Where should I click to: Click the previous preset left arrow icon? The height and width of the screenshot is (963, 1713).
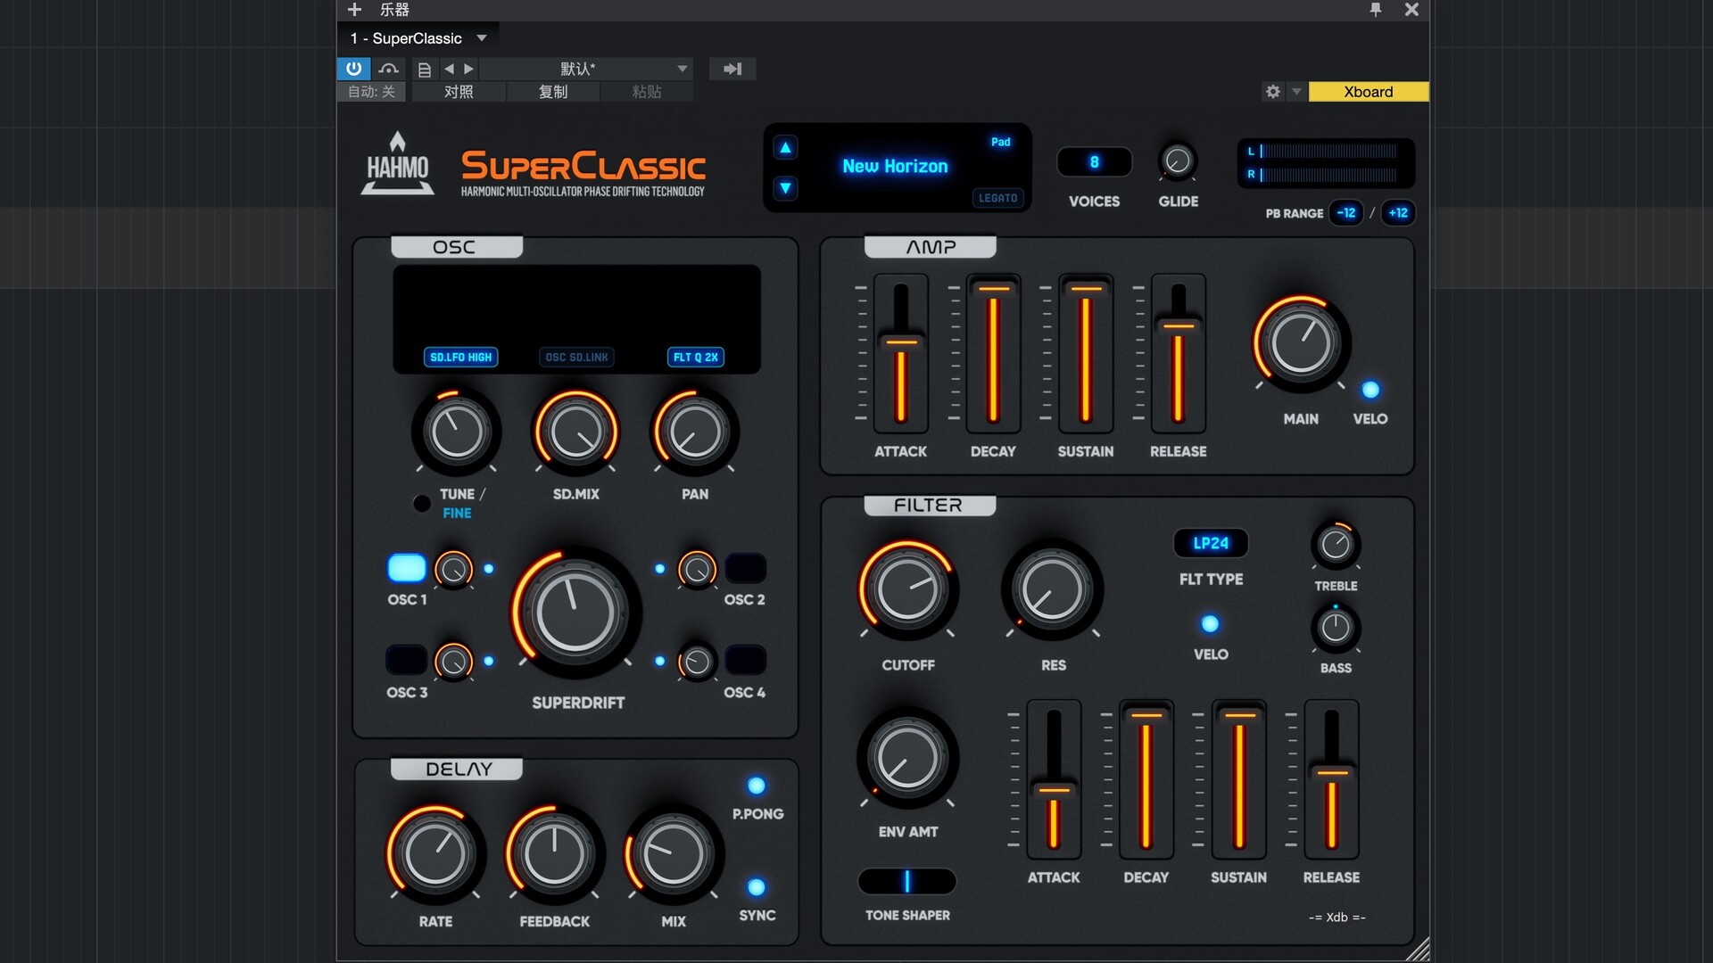(x=449, y=69)
